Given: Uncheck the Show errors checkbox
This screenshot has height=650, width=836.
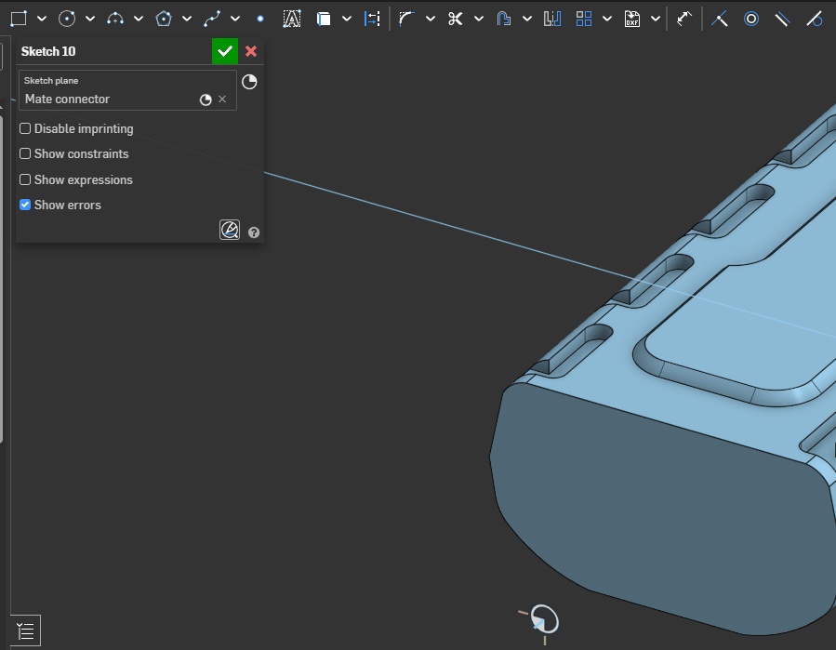Looking at the screenshot, I should click(x=26, y=205).
